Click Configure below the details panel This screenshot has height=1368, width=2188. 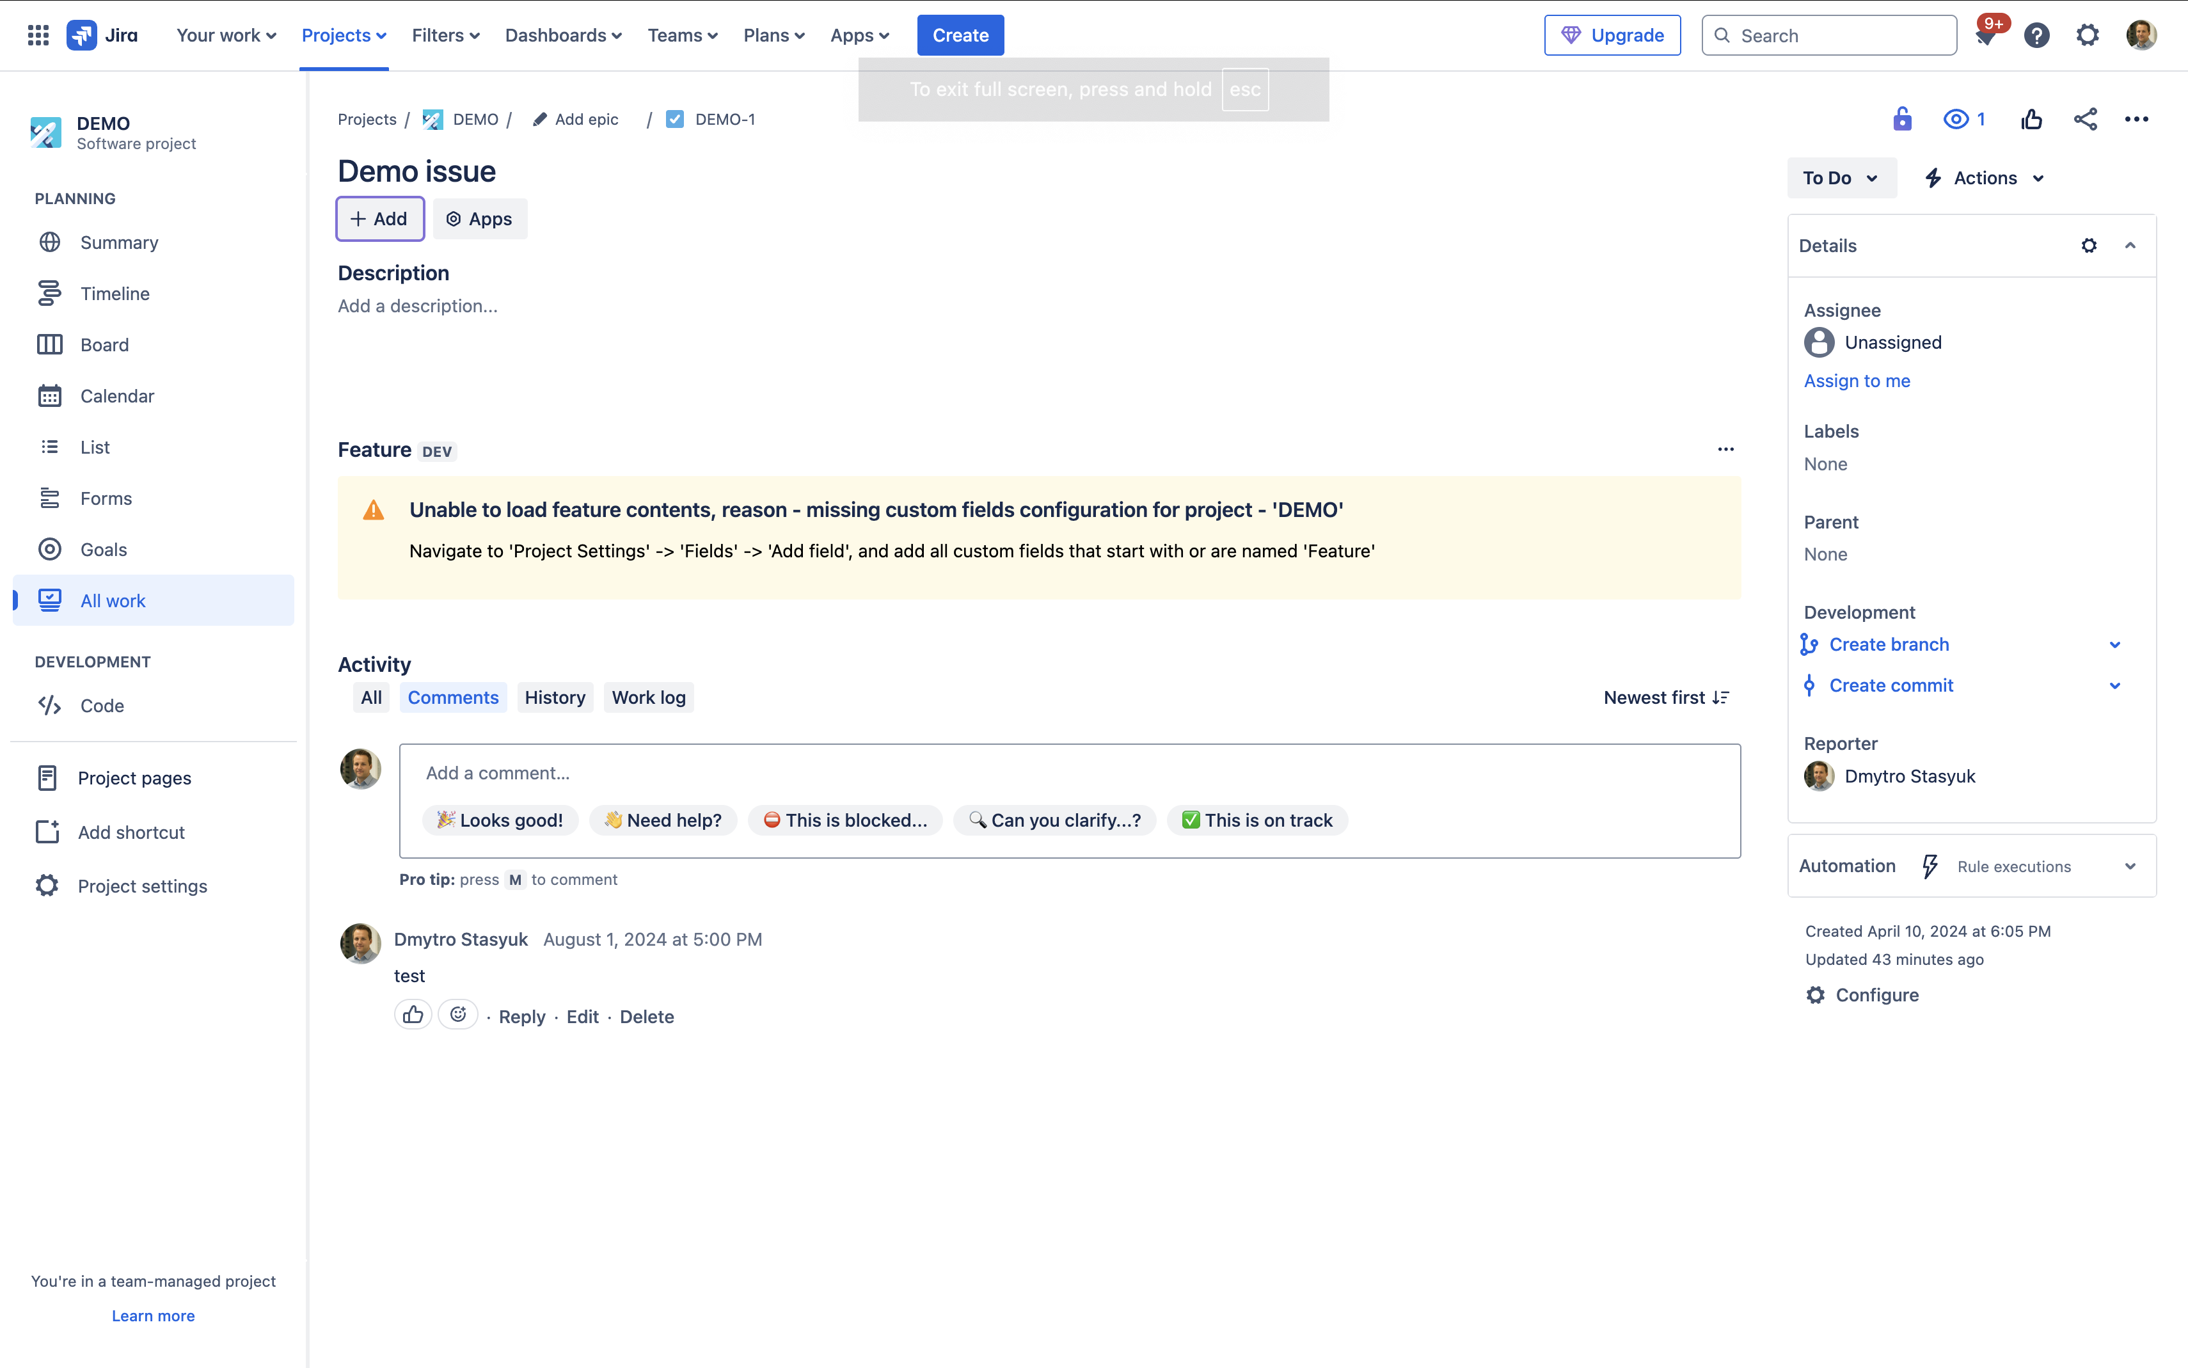[1862, 995]
